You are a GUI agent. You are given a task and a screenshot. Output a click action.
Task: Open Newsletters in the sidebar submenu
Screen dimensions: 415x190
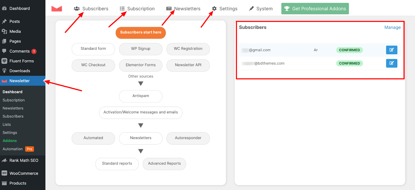[13, 108]
